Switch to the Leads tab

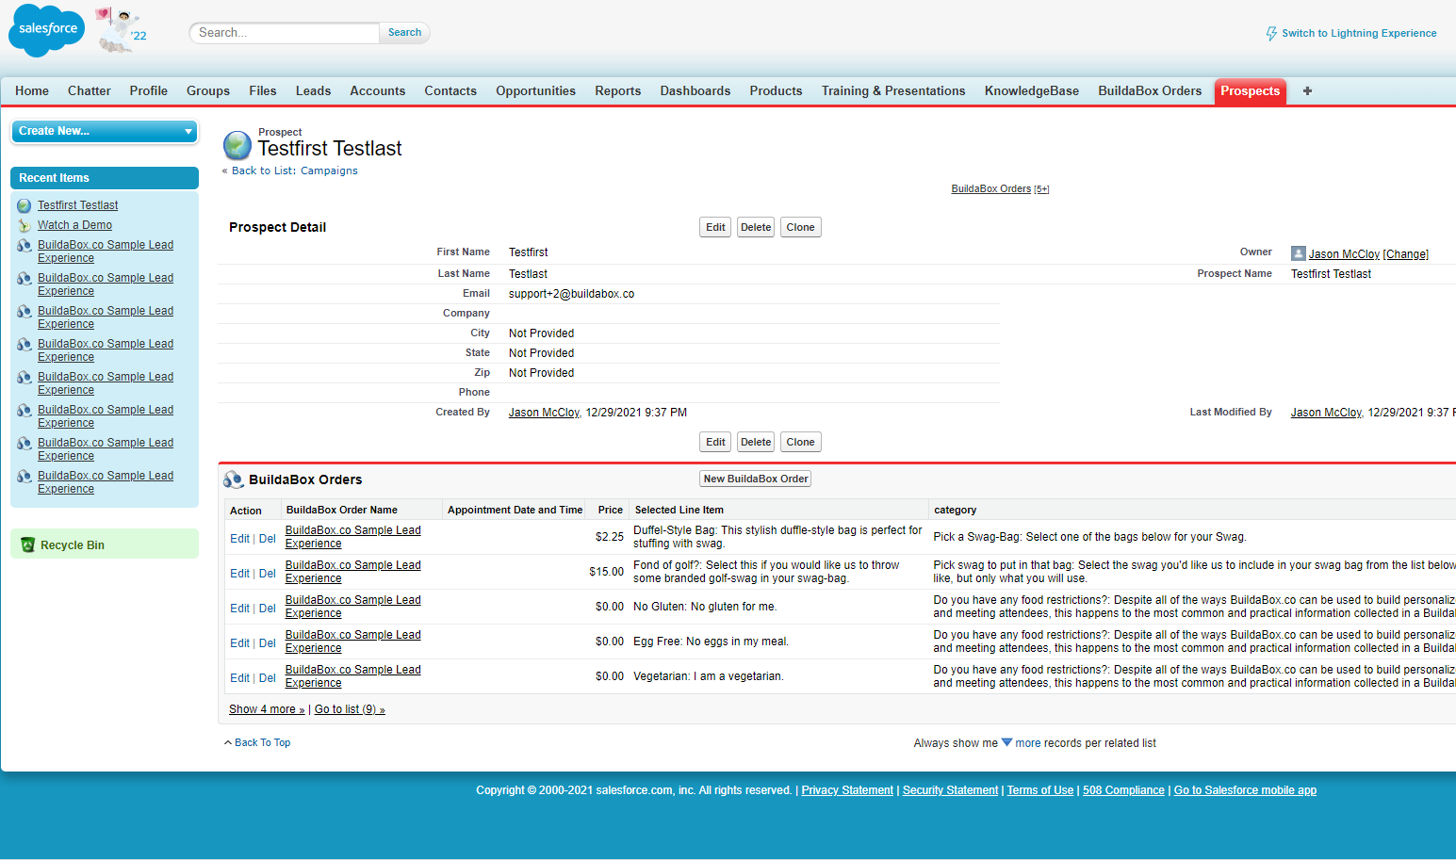coord(313,91)
